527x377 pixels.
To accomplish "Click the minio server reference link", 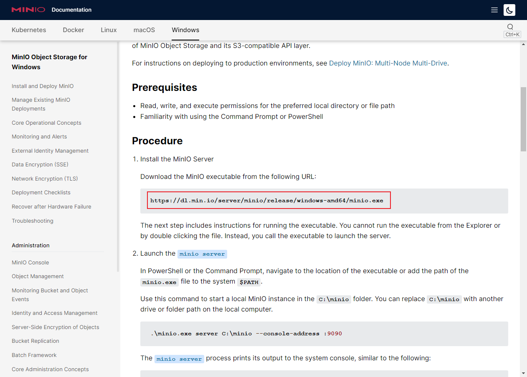I will pyautogui.click(x=202, y=254).
